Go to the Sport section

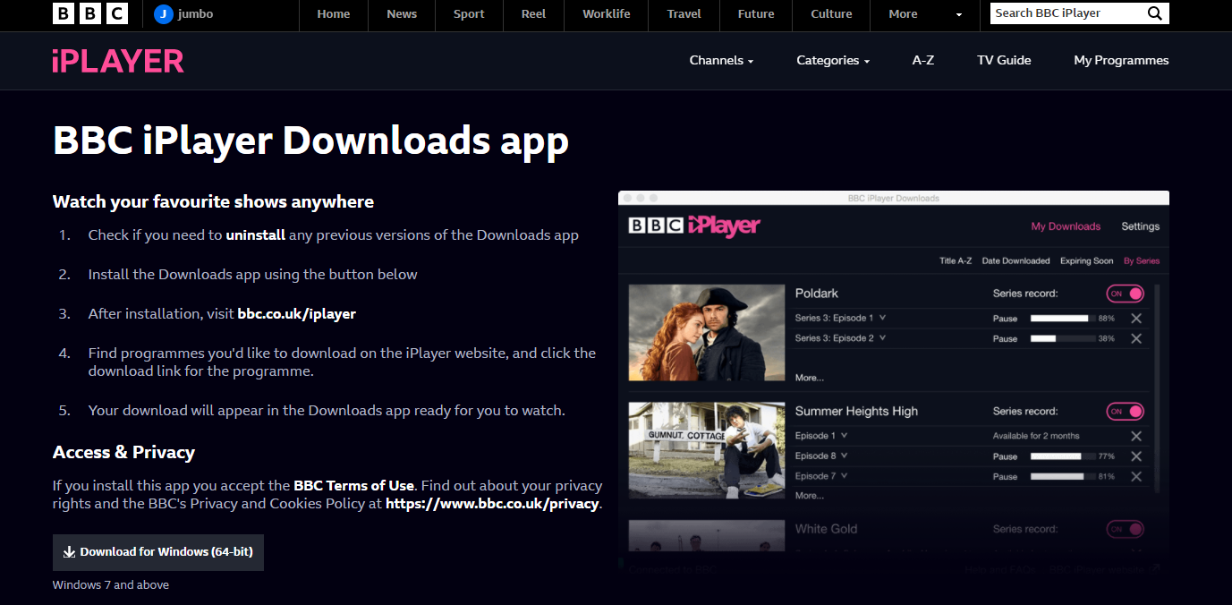click(x=469, y=13)
